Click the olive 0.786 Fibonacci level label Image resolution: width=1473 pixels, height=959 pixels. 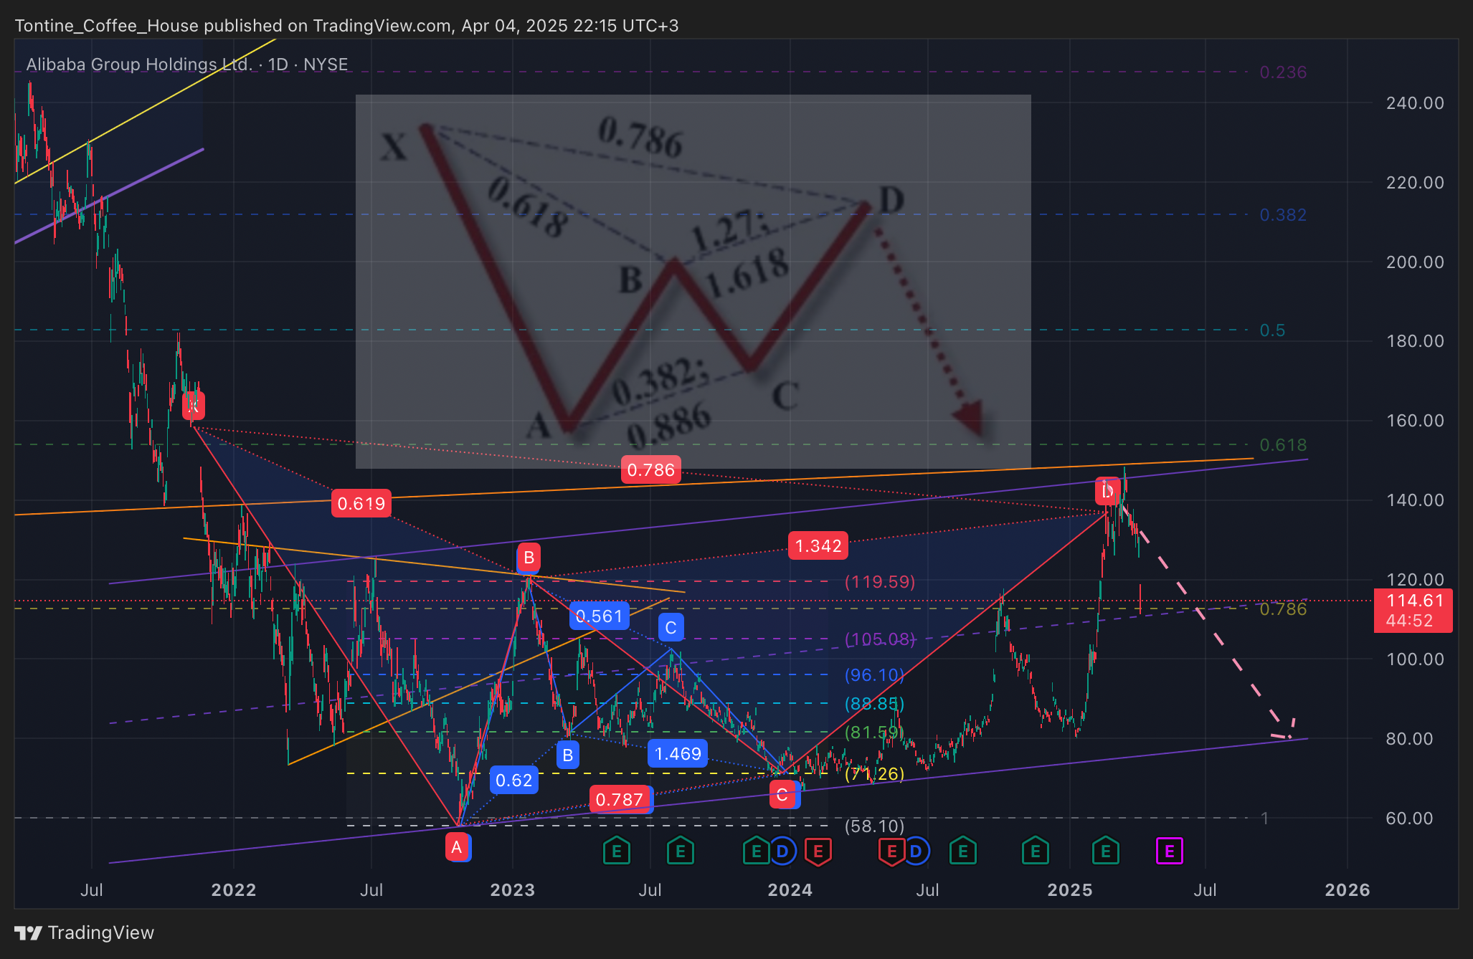click(x=1283, y=609)
